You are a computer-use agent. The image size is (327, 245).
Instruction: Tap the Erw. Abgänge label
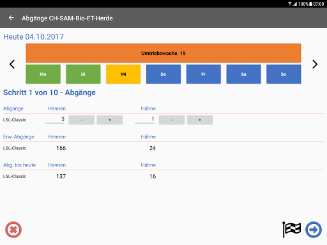click(19, 137)
